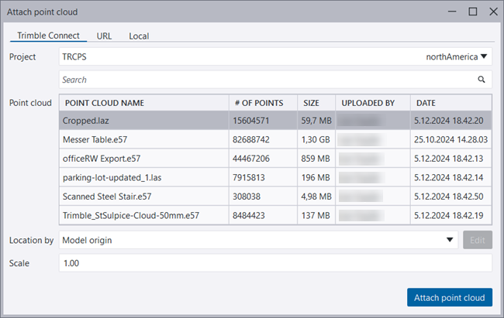The height and width of the screenshot is (318, 504).
Task: Switch to the URL tab
Action: click(x=104, y=36)
